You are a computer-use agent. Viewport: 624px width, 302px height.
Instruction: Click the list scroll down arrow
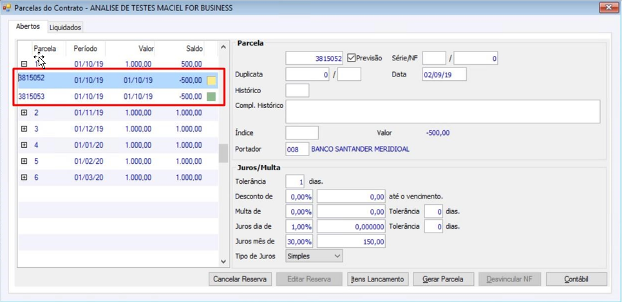(x=223, y=261)
